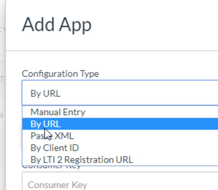Click 'By URL' shown in the closed select

tap(45, 93)
